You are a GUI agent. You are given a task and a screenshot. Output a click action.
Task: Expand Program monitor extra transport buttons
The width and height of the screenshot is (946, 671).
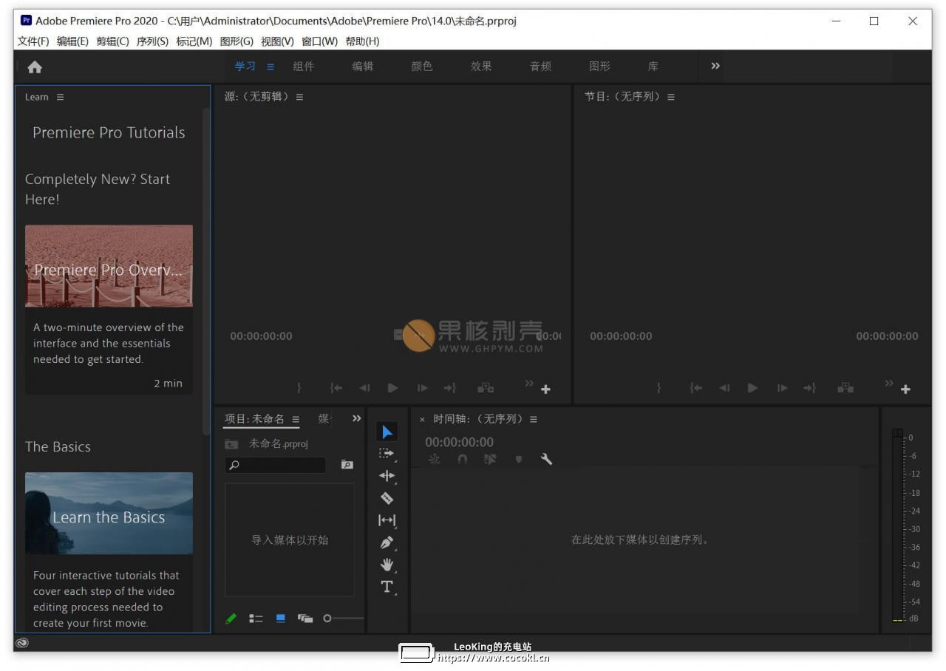(889, 383)
